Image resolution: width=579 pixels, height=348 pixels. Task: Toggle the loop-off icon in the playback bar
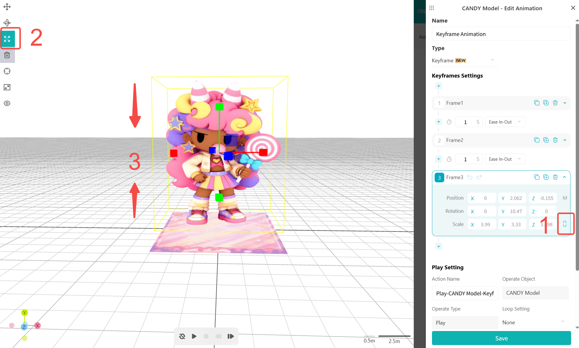tap(182, 336)
